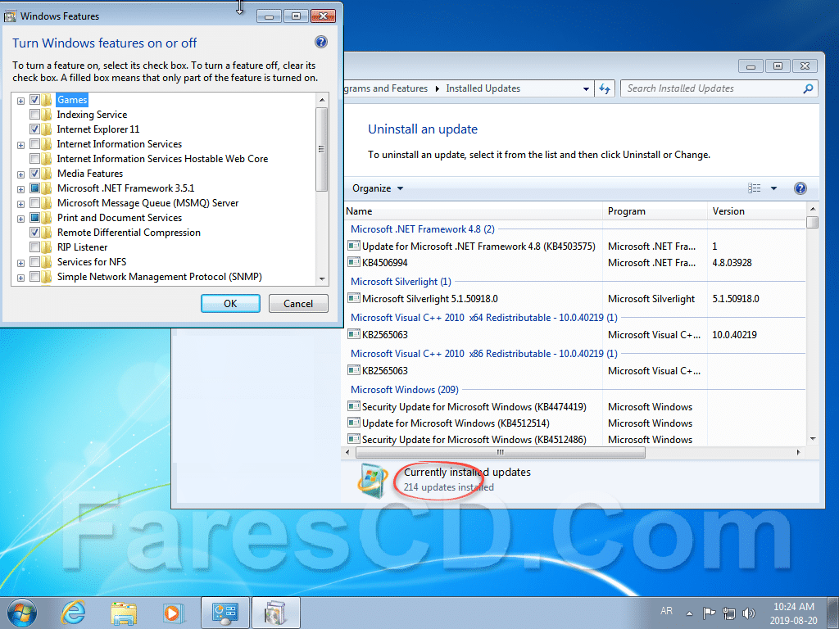The width and height of the screenshot is (839, 629).
Task: Click the Microsoft Windows (209) group header
Action: click(405, 389)
